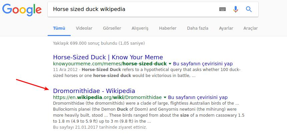
Task: Switch to the Görseller tab
Action: coord(112,28)
